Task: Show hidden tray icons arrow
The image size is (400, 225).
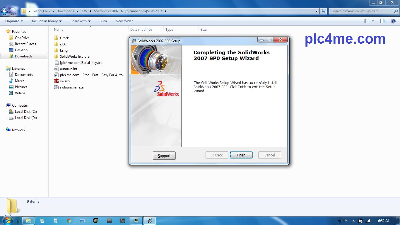Action: pyautogui.click(x=353, y=221)
